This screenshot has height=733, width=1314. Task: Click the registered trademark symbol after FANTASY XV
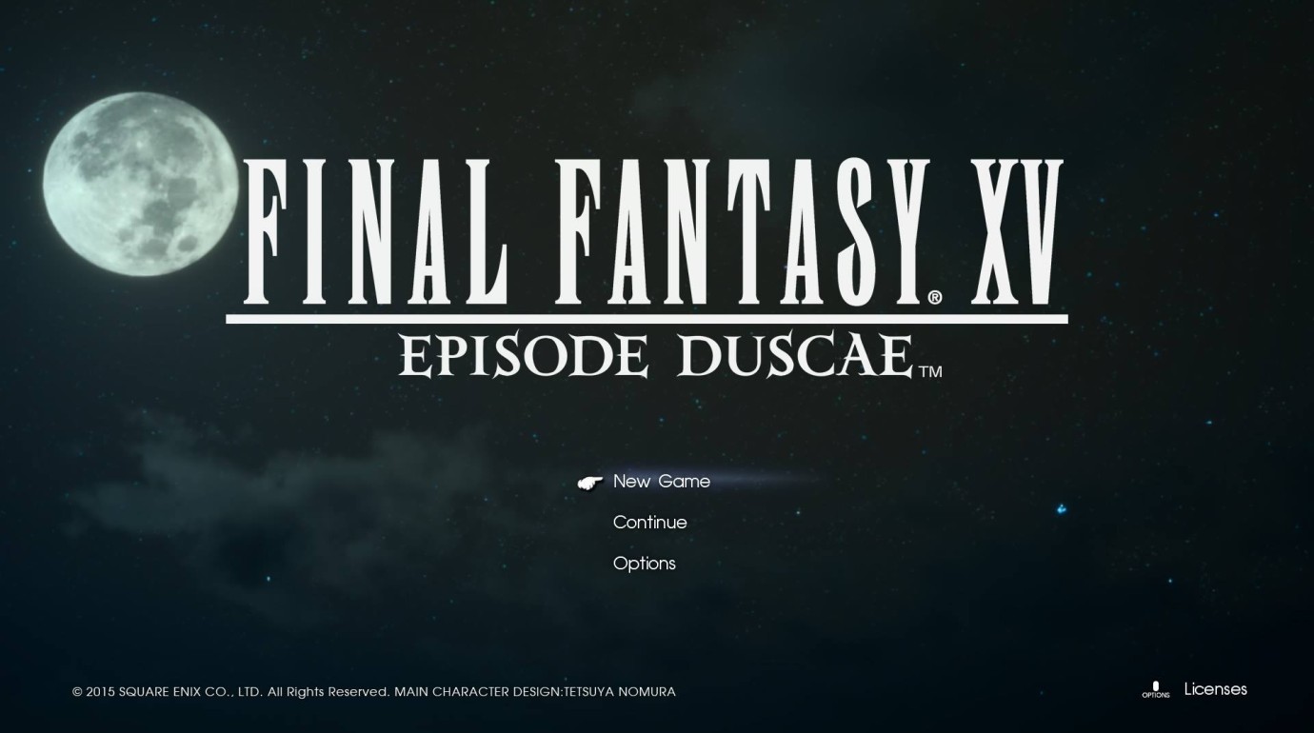click(x=935, y=298)
